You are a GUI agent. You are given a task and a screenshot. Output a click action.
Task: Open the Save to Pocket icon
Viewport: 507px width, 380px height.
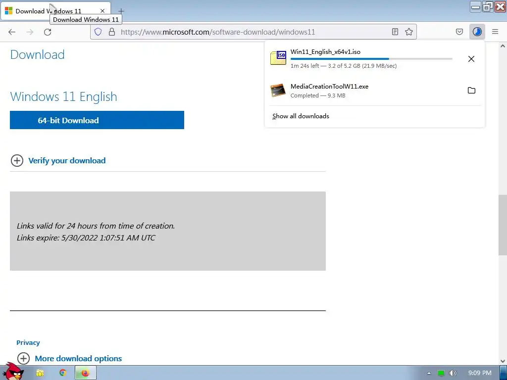[x=459, y=32]
